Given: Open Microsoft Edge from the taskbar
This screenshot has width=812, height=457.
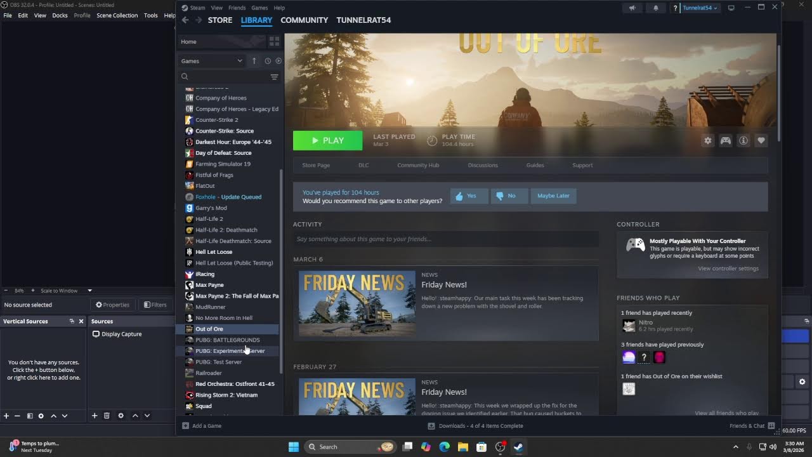Looking at the screenshot, I should 444,447.
